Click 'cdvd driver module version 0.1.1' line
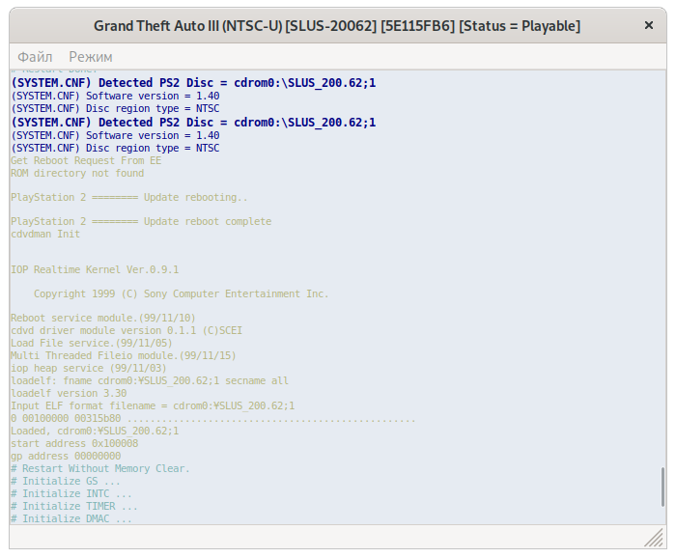This screenshot has width=676, height=558. pos(127,330)
